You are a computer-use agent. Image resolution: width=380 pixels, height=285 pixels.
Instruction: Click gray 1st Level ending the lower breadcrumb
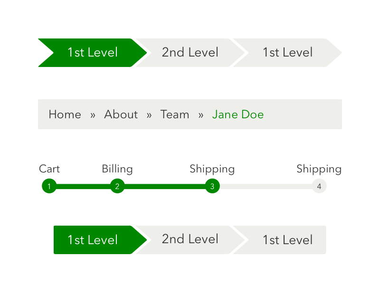pyautogui.click(x=287, y=240)
